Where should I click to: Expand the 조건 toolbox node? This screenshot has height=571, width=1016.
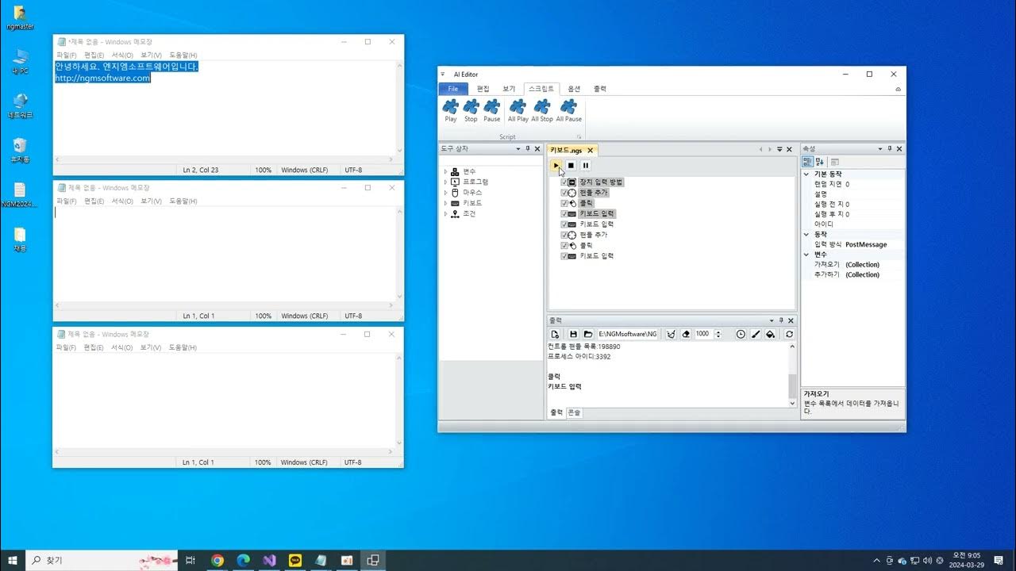(445, 214)
